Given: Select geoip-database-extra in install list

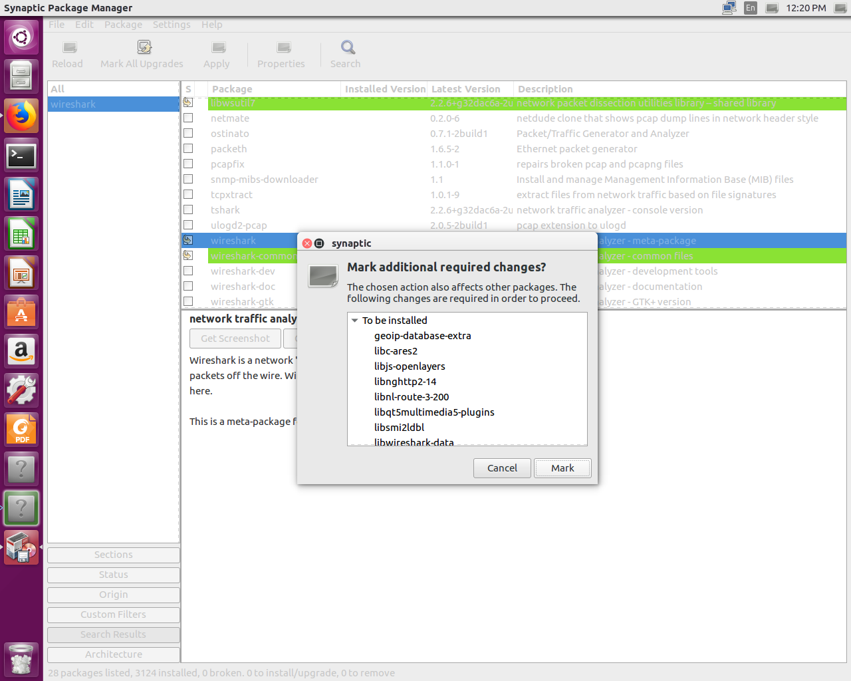Looking at the screenshot, I should pyautogui.click(x=422, y=336).
